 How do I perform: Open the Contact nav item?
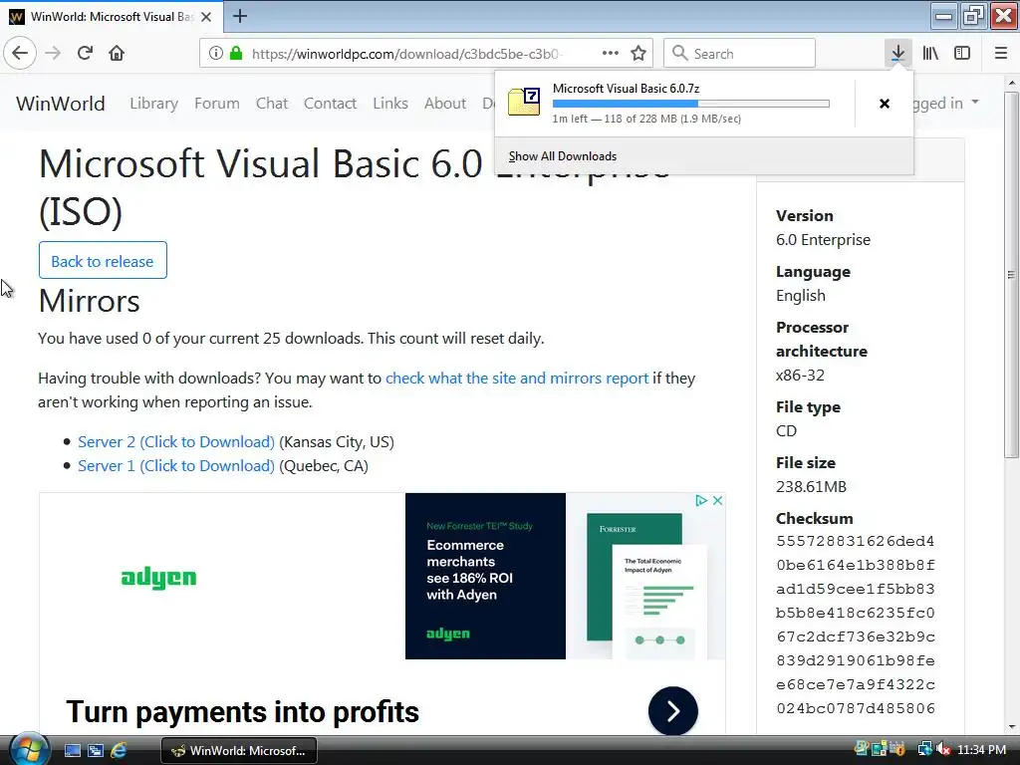pos(330,103)
